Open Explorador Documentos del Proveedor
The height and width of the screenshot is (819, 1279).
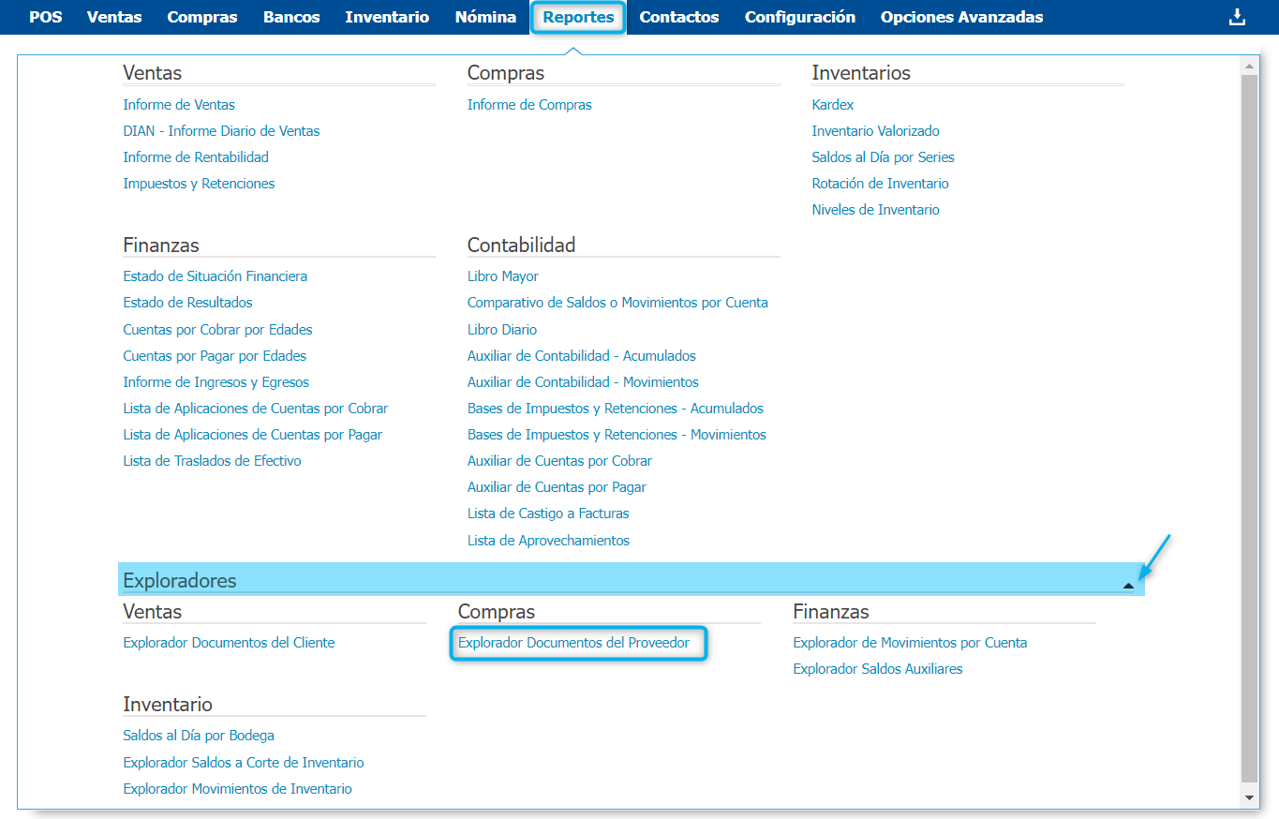[x=573, y=643]
